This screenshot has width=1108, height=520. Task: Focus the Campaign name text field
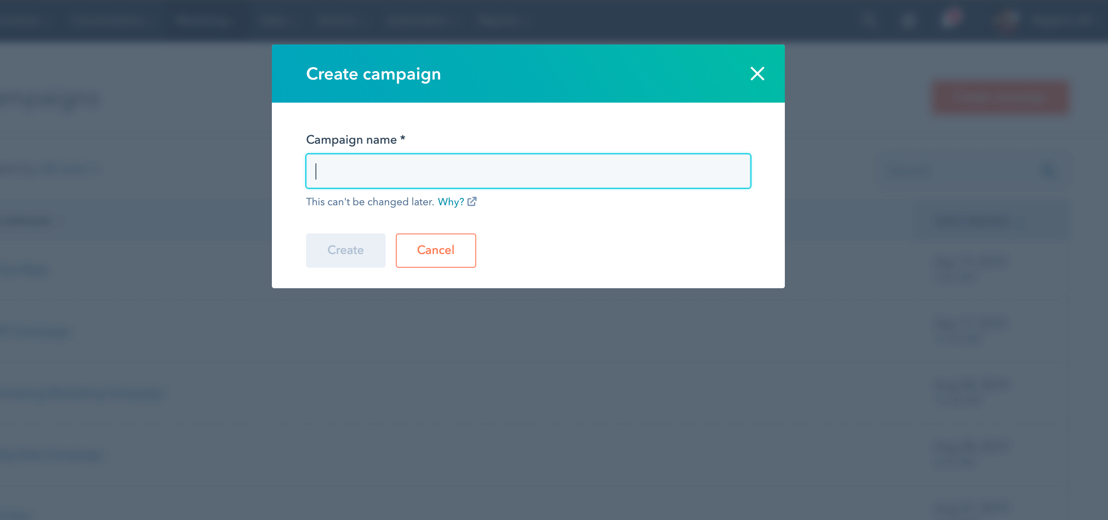pos(528,171)
